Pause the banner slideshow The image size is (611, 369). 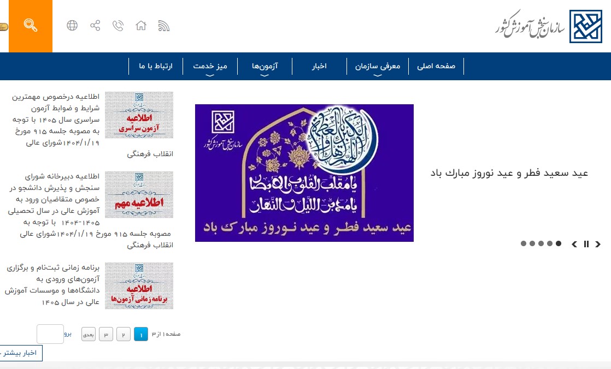coord(586,244)
